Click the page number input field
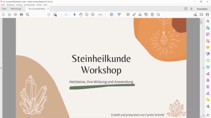211x118 pixels. click(61, 14)
